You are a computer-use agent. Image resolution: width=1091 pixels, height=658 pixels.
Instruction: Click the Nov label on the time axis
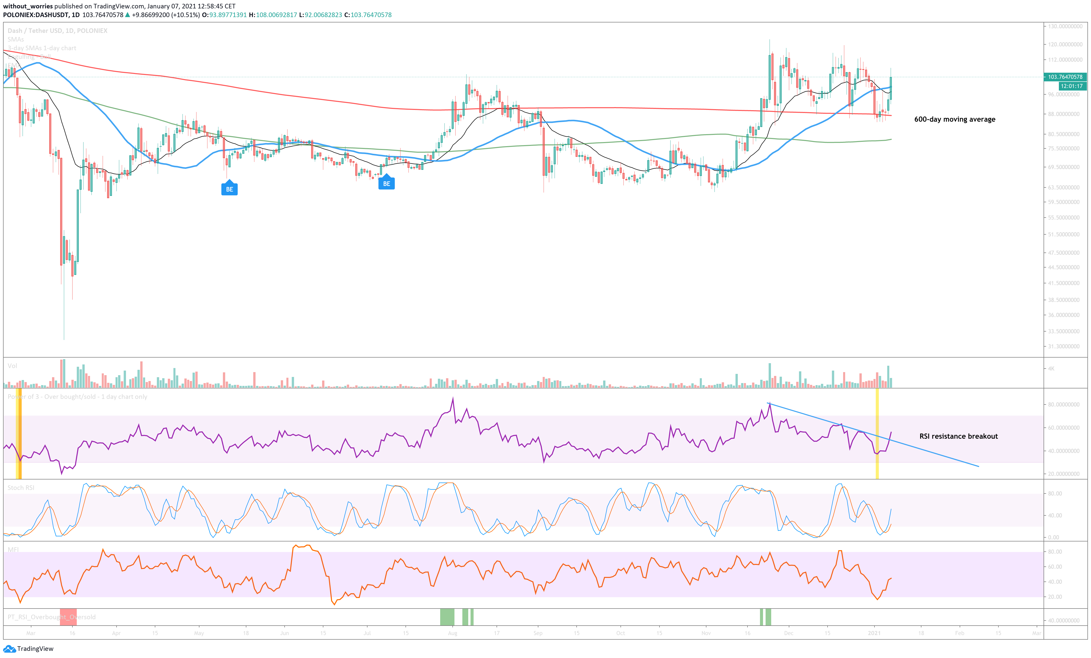tap(706, 633)
